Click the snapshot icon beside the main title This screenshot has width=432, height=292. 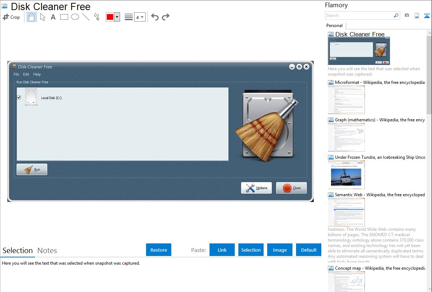click(x=5, y=6)
